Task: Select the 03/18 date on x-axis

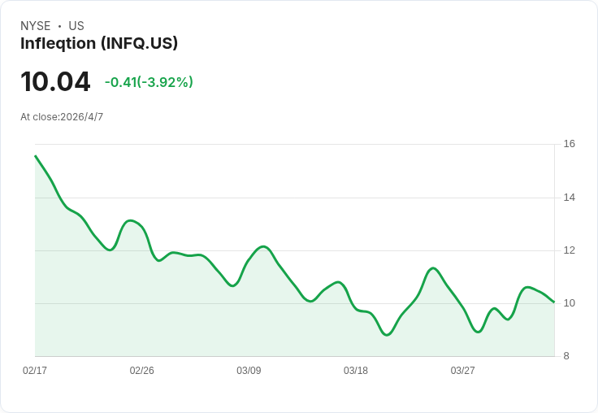Action: (x=356, y=371)
